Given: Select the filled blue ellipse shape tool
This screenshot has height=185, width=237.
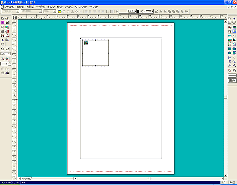Looking at the screenshot, I should 230,53.
